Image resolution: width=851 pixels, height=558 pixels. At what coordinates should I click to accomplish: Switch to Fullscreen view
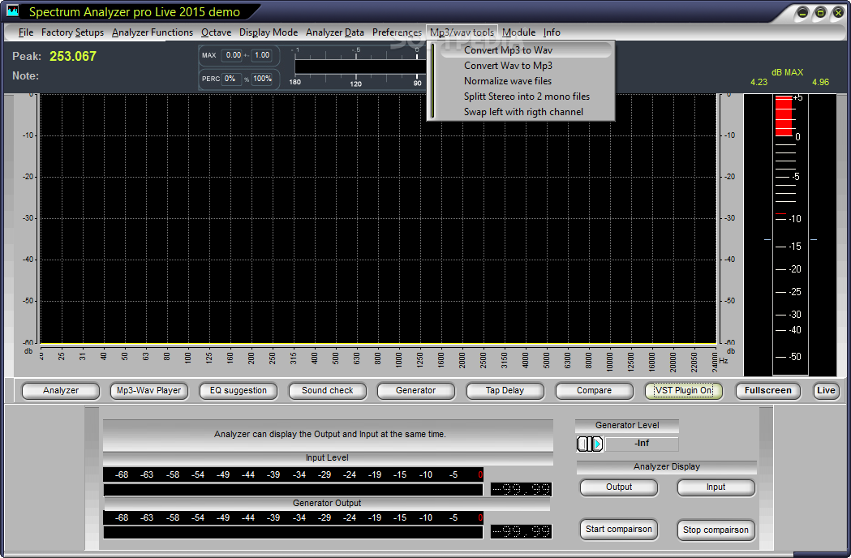pos(768,391)
